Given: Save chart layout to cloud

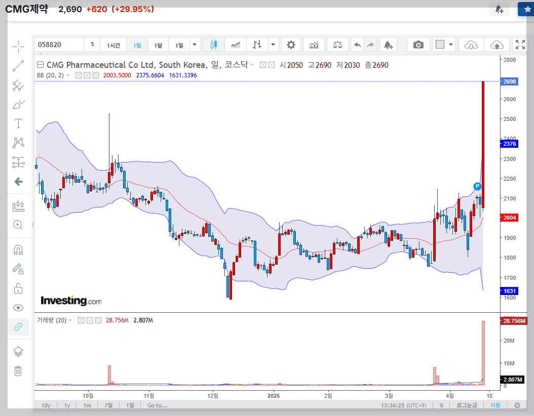Looking at the screenshot, I should [497, 45].
